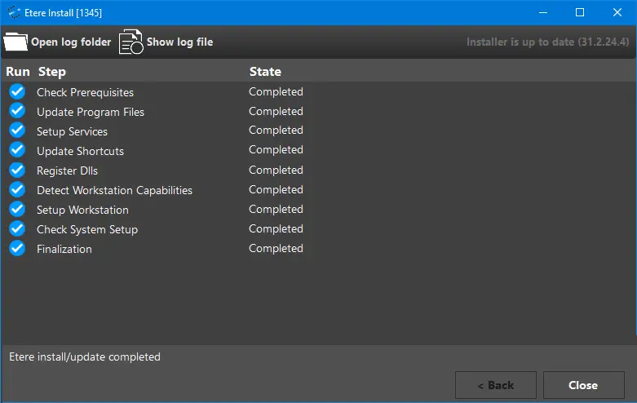Toggle the Check Prerequisites run checkmark

click(x=17, y=92)
